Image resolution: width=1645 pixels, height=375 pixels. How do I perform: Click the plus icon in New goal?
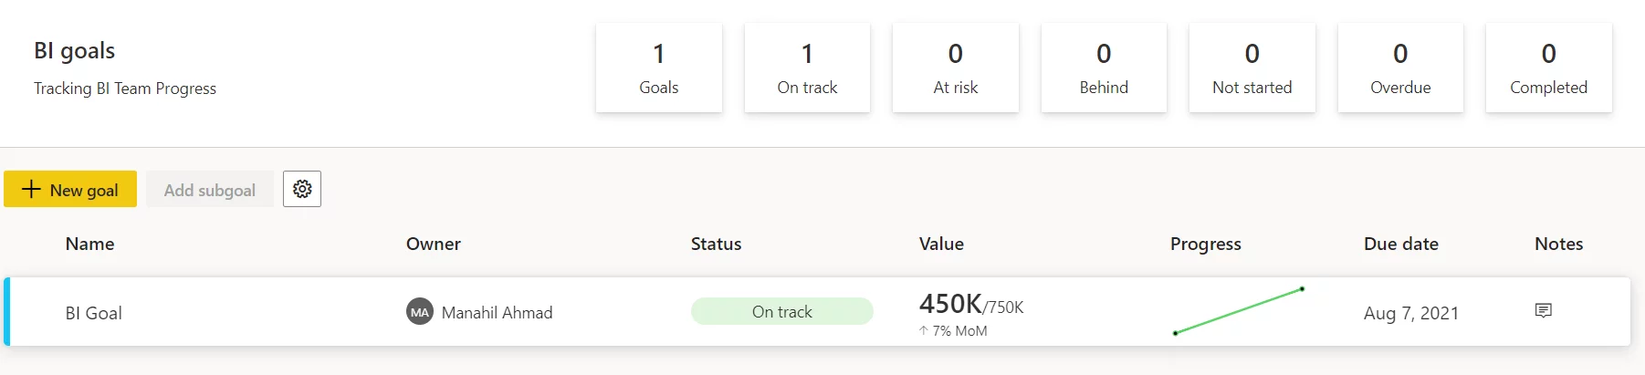pyautogui.click(x=31, y=189)
